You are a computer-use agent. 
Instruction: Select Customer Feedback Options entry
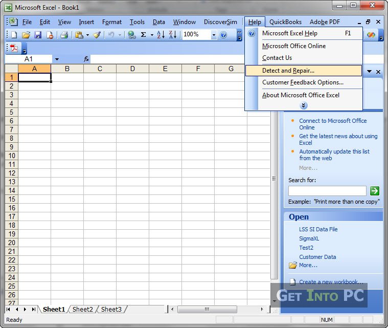pos(304,82)
